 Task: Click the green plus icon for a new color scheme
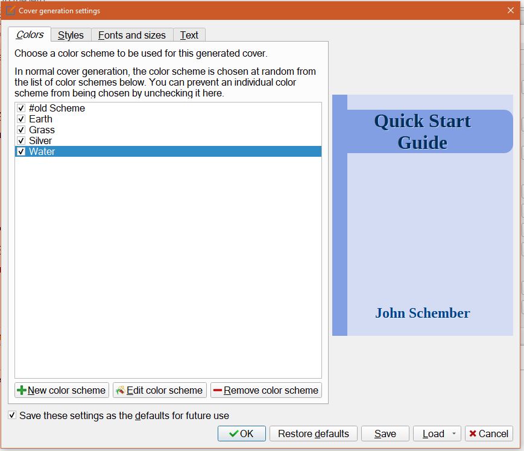pos(21,390)
